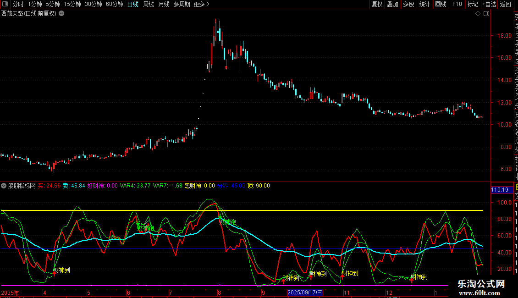Screen dimensions: 518x298
Task: Toggle the left sidebar panel icon
Action: pos(6,4)
